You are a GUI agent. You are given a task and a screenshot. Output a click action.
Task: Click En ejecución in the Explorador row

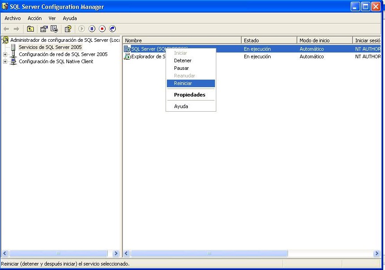(257, 56)
